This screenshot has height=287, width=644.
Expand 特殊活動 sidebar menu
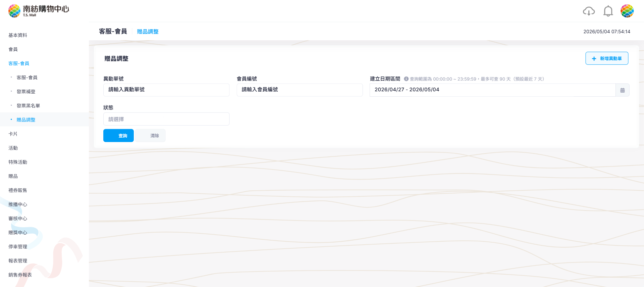[18, 162]
